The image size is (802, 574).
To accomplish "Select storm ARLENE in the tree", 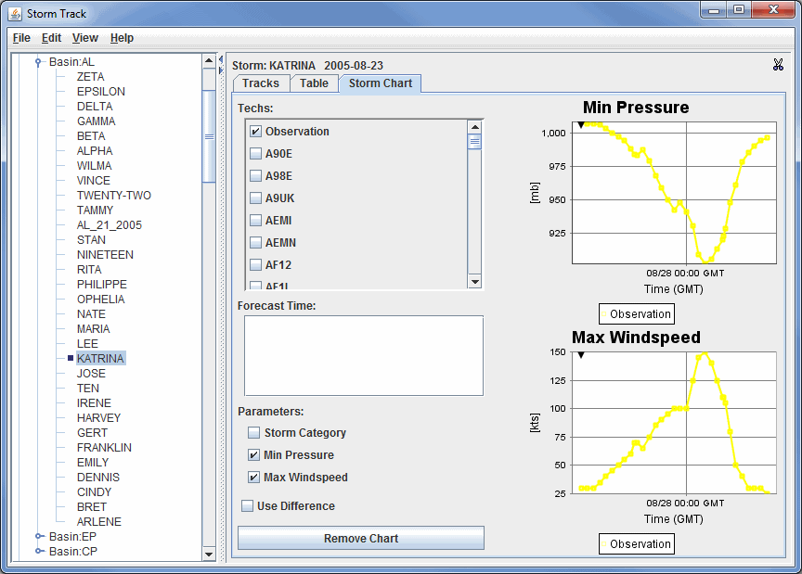I will tap(98, 521).
